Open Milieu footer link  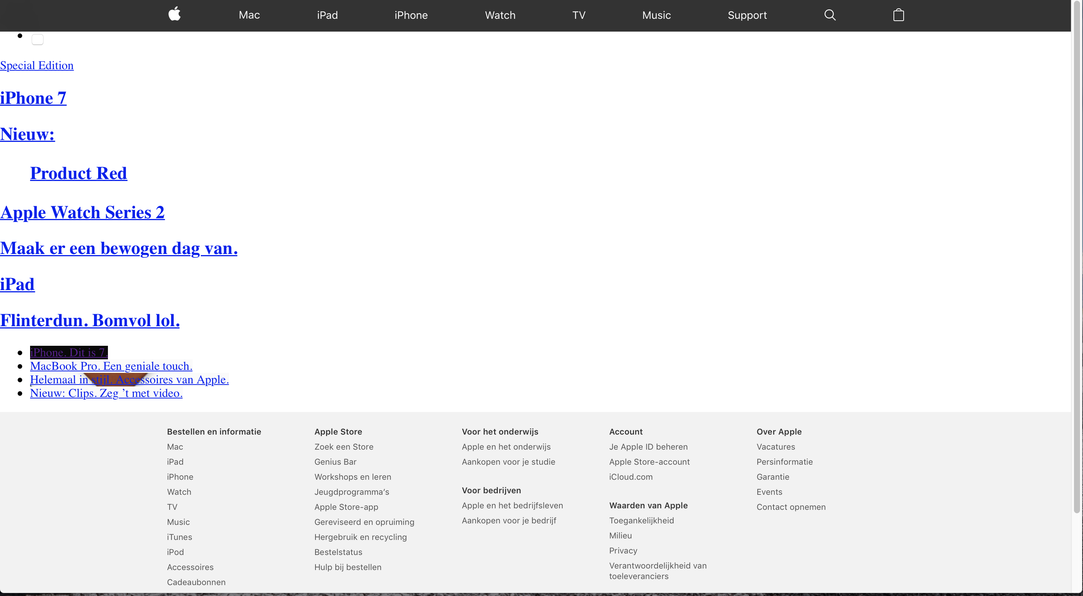620,536
